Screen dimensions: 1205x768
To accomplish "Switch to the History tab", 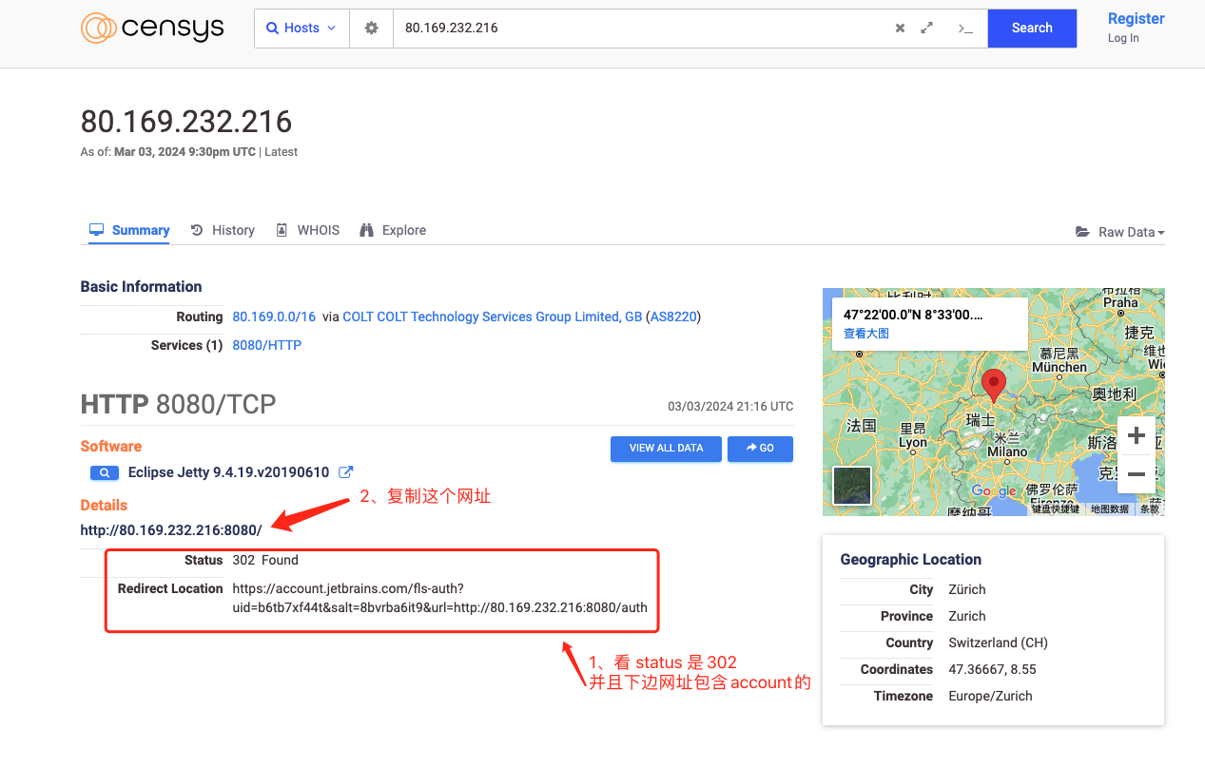I will [223, 230].
